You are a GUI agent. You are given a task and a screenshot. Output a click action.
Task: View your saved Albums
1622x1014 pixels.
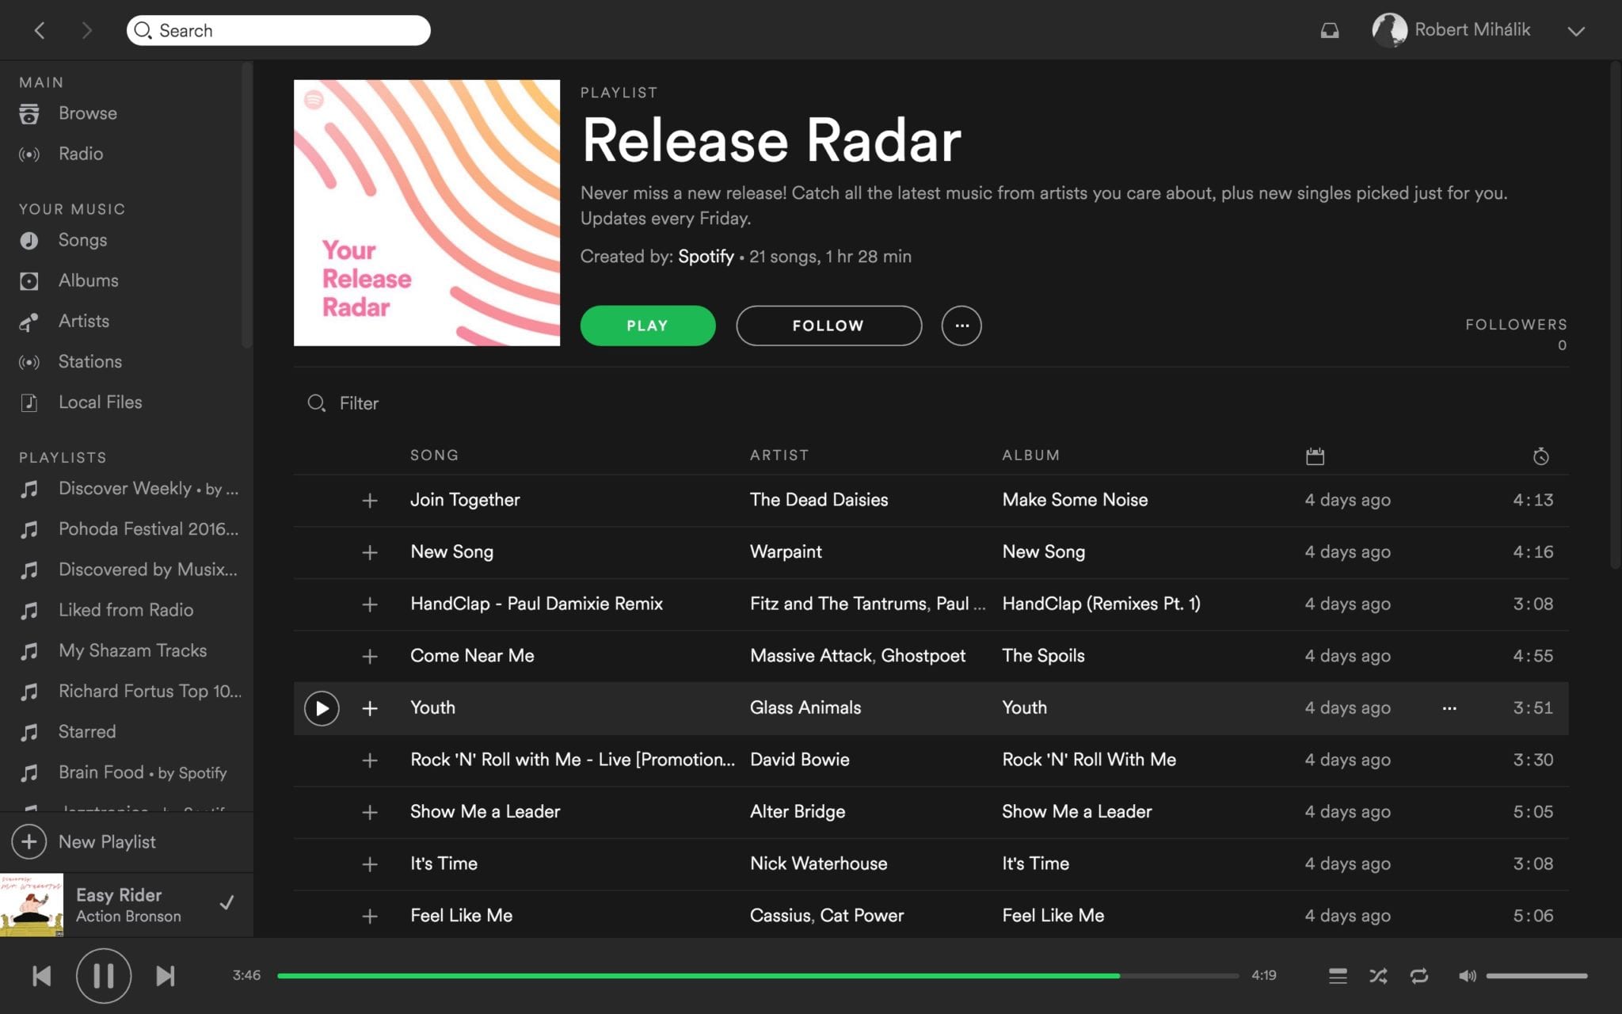coord(88,280)
